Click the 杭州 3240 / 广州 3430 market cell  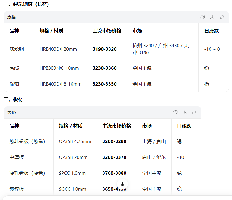[160, 49]
